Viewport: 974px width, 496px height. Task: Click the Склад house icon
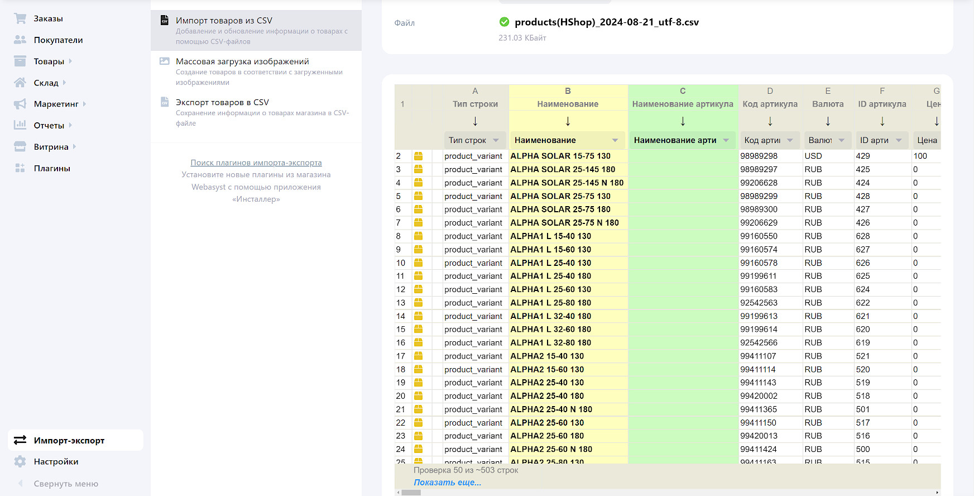20,83
